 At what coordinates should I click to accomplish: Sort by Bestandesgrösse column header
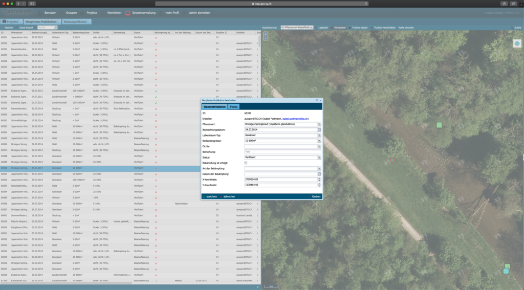tap(81, 32)
